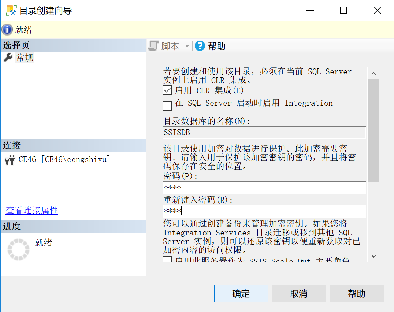Click the blue question mark help icon
The image size is (394, 312).
coord(200,46)
